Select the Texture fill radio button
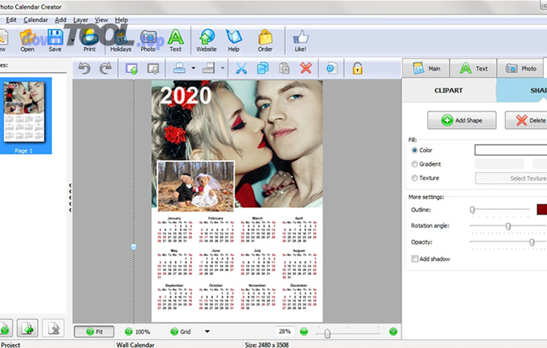Viewport: 547px width, 348px height. tap(415, 178)
